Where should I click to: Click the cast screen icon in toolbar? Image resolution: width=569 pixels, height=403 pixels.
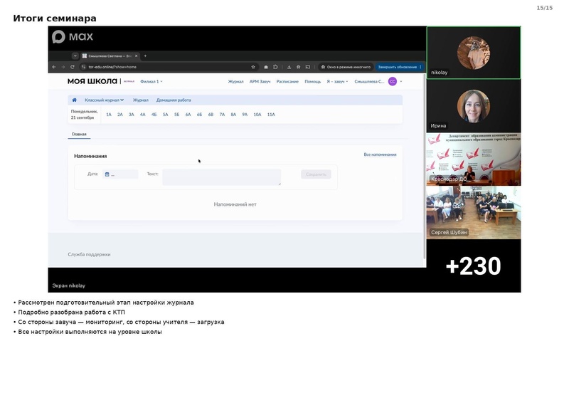click(308, 67)
